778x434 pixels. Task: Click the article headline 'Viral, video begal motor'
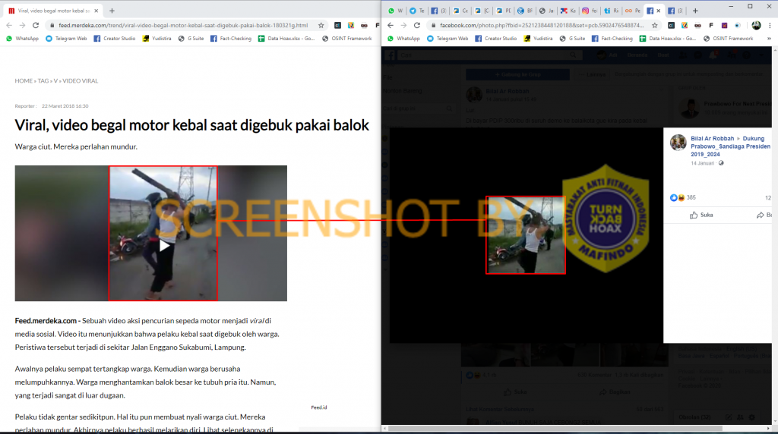click(191, 125)
